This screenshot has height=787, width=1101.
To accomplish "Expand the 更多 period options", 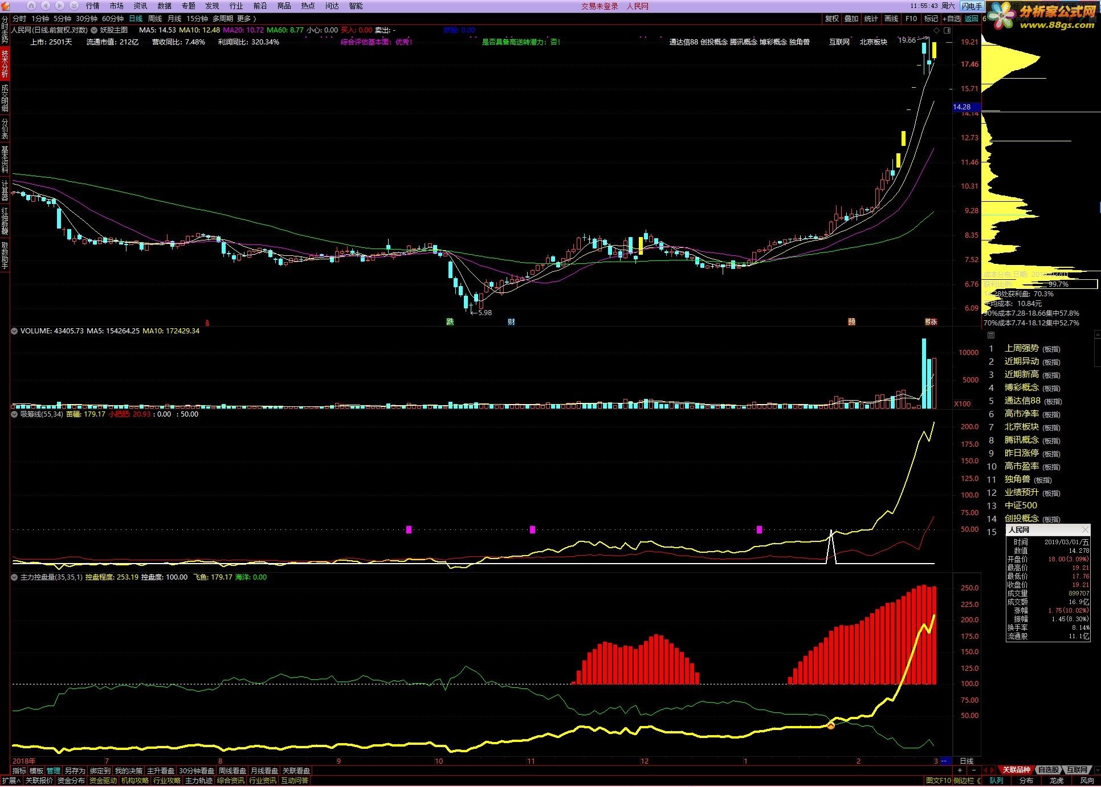I will pyautogui.click(x=246, y=19).
